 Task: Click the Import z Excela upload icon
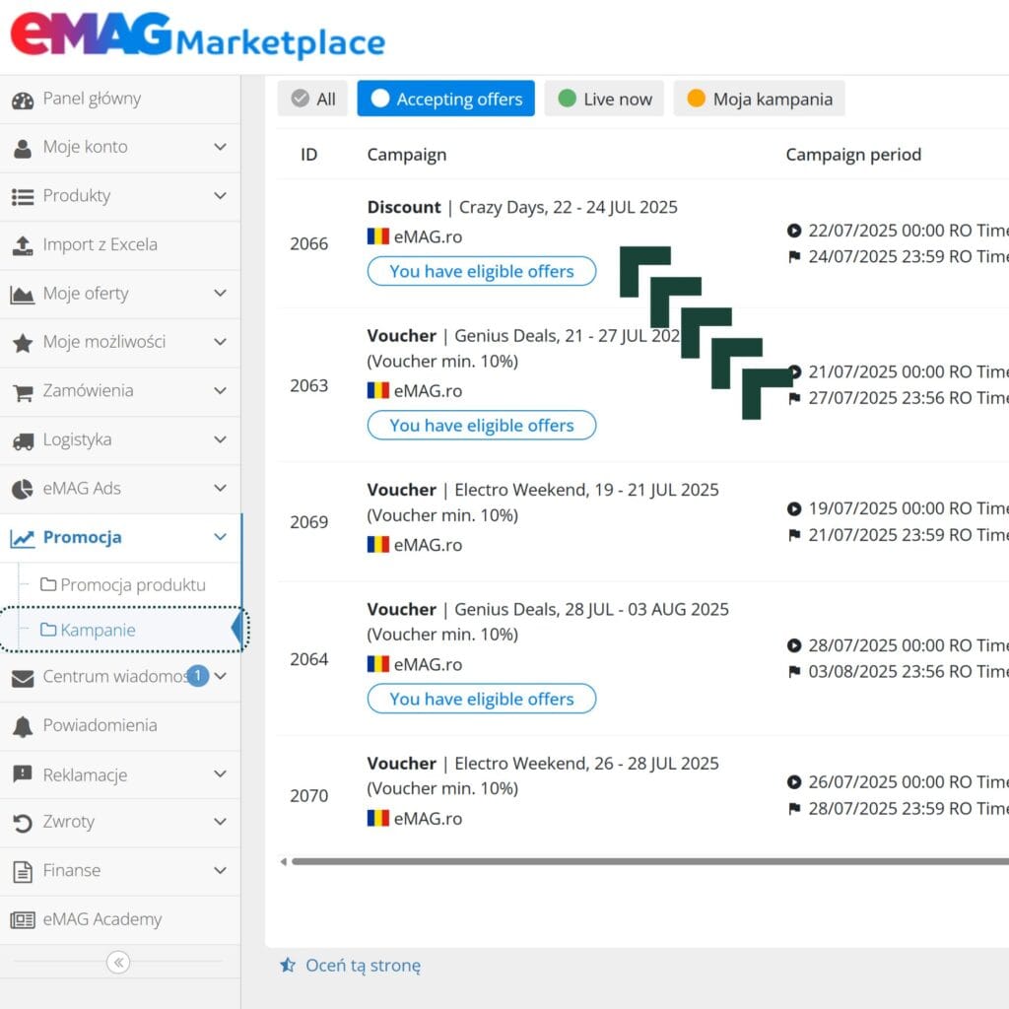pyautogui.click(x=23, y=245)
